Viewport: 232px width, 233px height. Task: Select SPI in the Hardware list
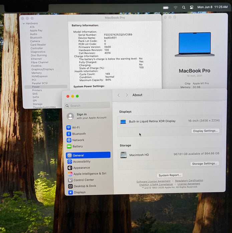pyautogui.click(x=35, y=101)
